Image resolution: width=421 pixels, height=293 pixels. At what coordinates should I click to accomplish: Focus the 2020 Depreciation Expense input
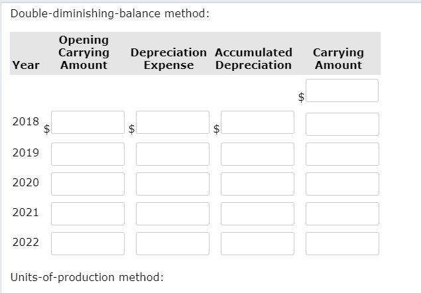pyautogui.click(x=172, y=184)
